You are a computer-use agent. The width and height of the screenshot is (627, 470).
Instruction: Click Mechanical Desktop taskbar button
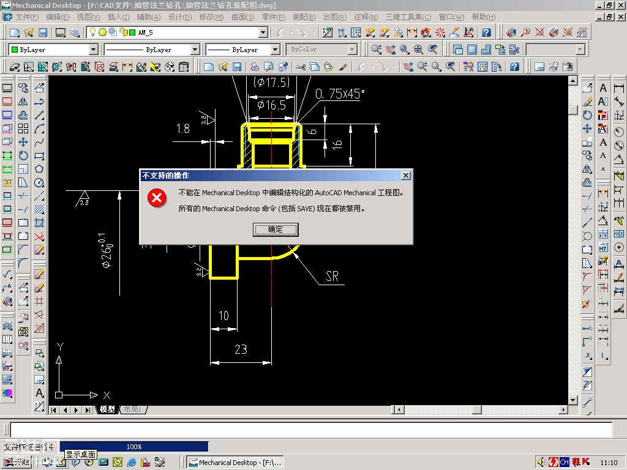(235, 463)
